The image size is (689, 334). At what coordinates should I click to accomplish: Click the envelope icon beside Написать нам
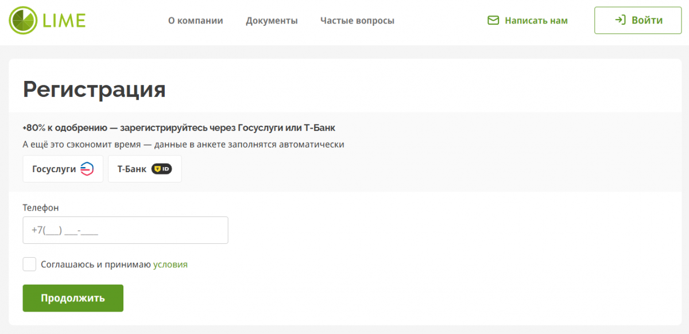[493, 21]
